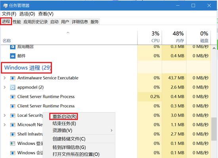Choose 打开文件所在的位置(O) in context menu
The image size is (218, 158).
76,154
